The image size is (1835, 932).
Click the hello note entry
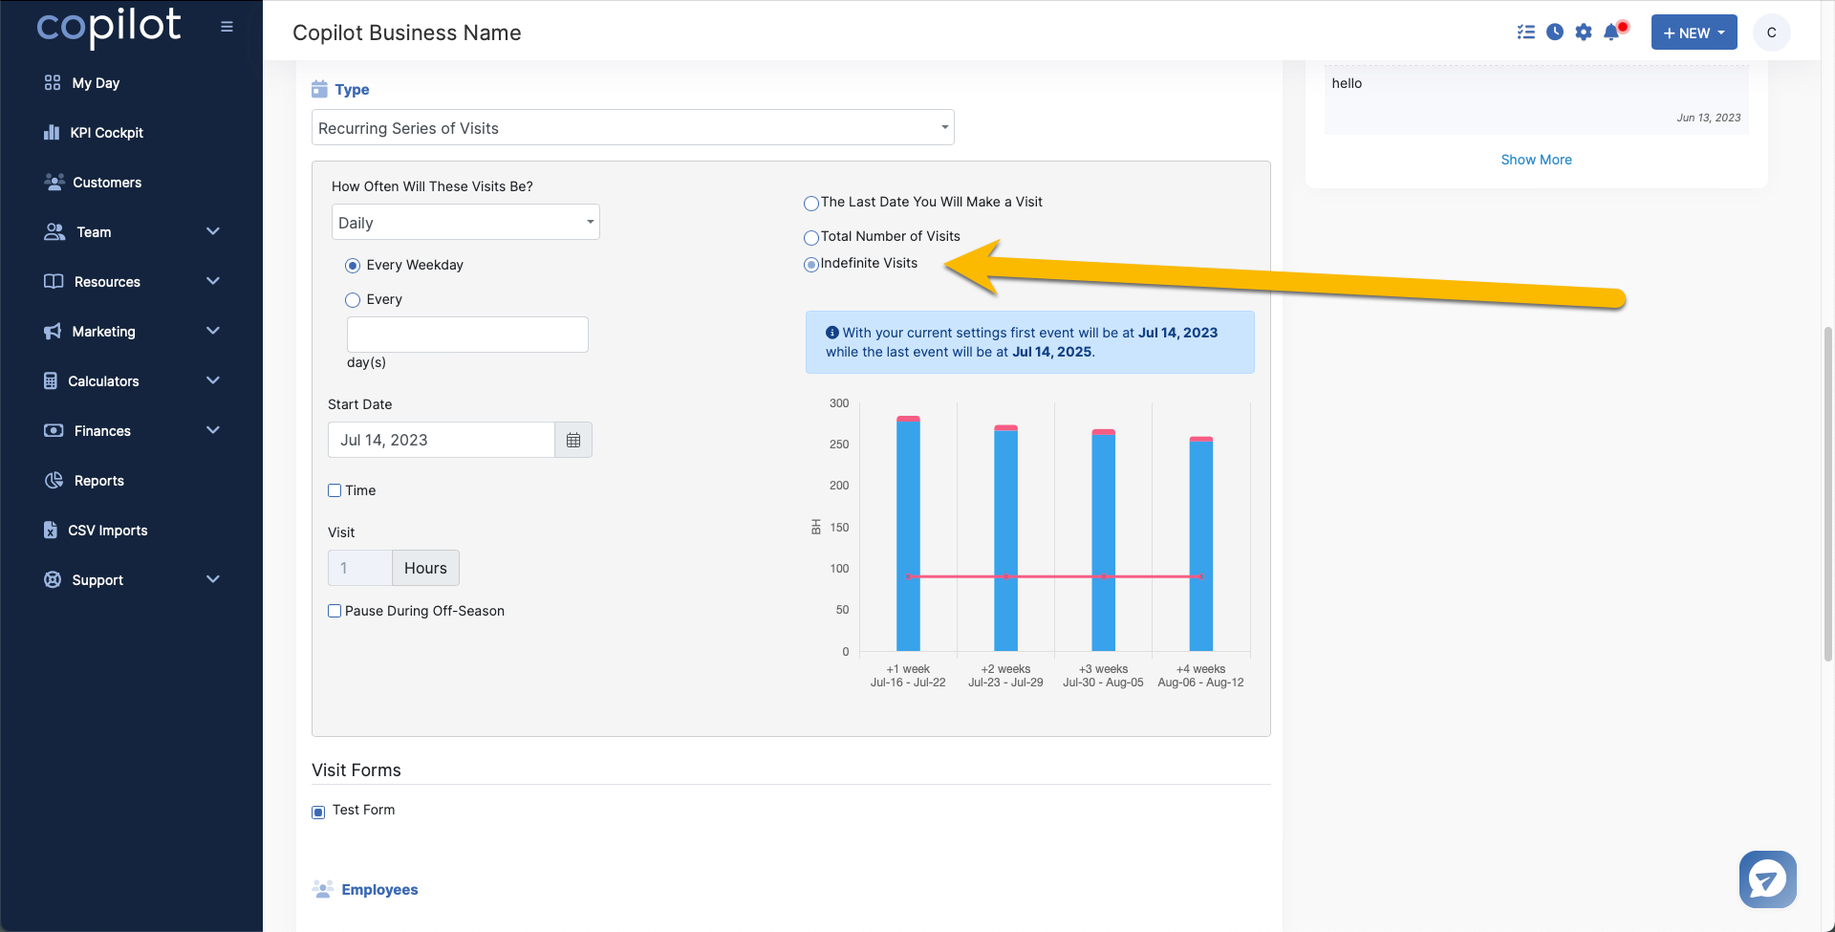point(1536,99)
